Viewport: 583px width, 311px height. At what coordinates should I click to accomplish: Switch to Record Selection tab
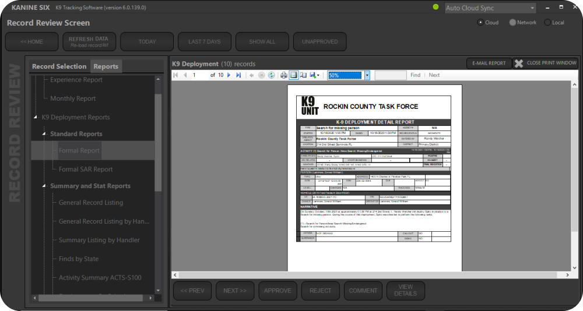tap(59, 66)
